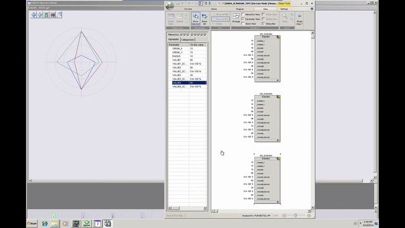
Task: Click the second navigation arrow icon in operator toolbar
Action: click(x=40, y=15)
